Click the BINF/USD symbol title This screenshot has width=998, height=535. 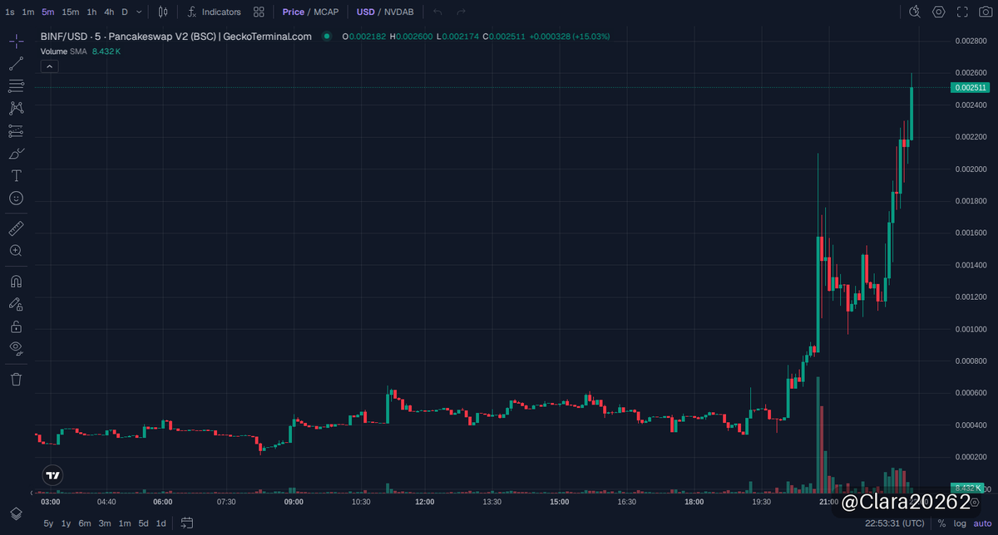pyautogui.click(x=175, y=37)
